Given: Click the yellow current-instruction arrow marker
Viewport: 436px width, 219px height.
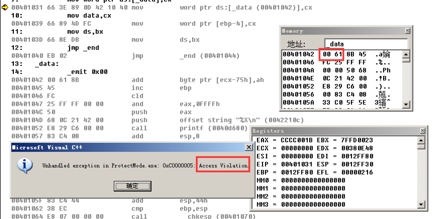Looking at the screenshot, I should click(x=5, y=8).
